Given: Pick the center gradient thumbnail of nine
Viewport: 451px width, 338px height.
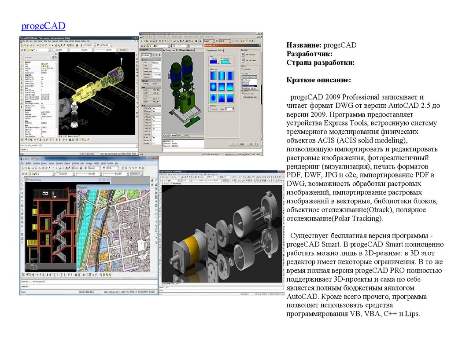Looking at the screenshot, I should tap(222, 87).
